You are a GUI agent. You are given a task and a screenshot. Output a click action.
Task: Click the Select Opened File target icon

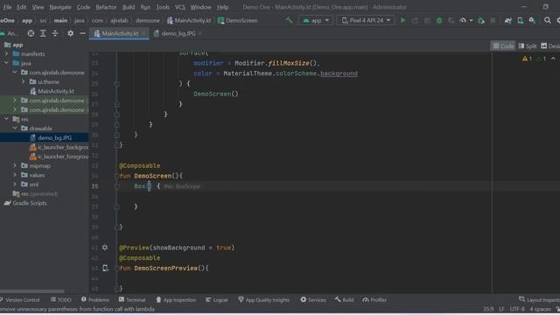(31, 33)
